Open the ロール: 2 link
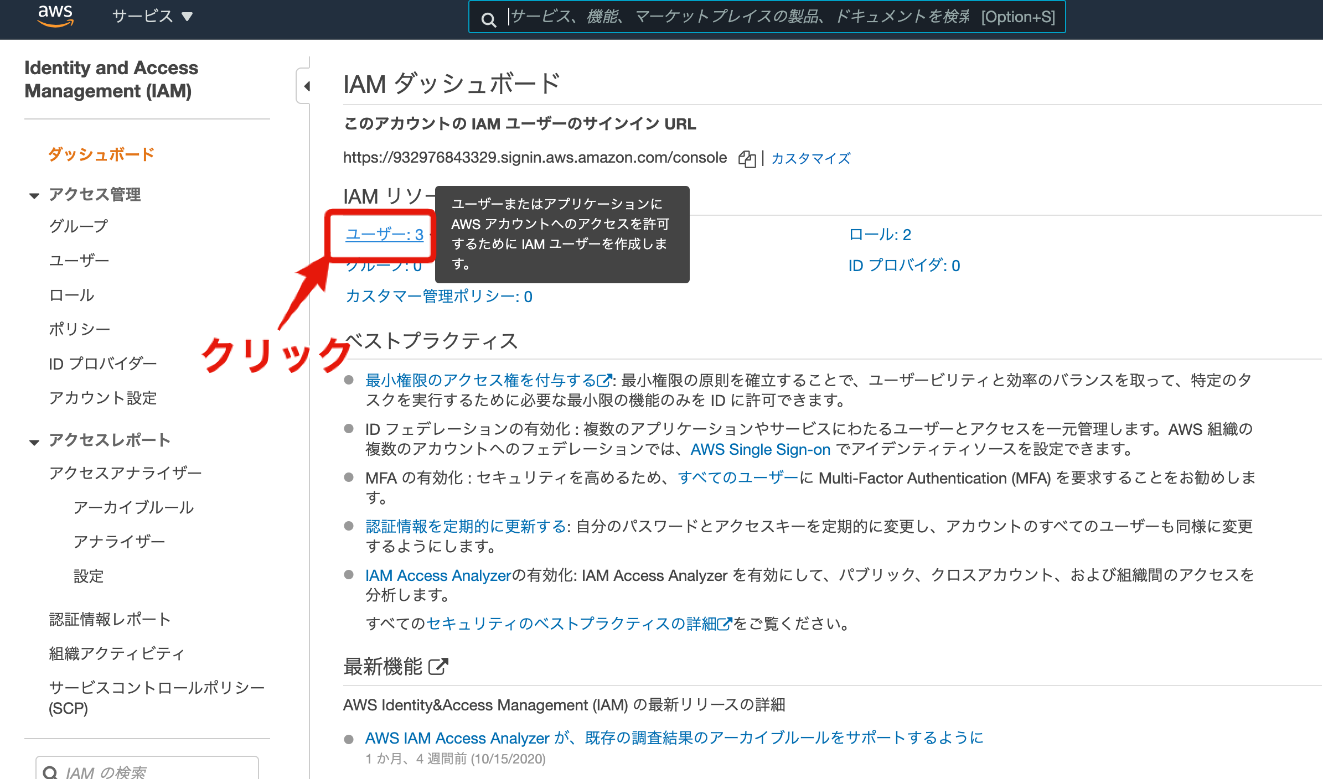 (880, 235)
